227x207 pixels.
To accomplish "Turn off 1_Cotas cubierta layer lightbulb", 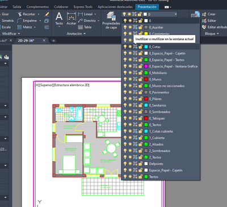I will 125,131.
